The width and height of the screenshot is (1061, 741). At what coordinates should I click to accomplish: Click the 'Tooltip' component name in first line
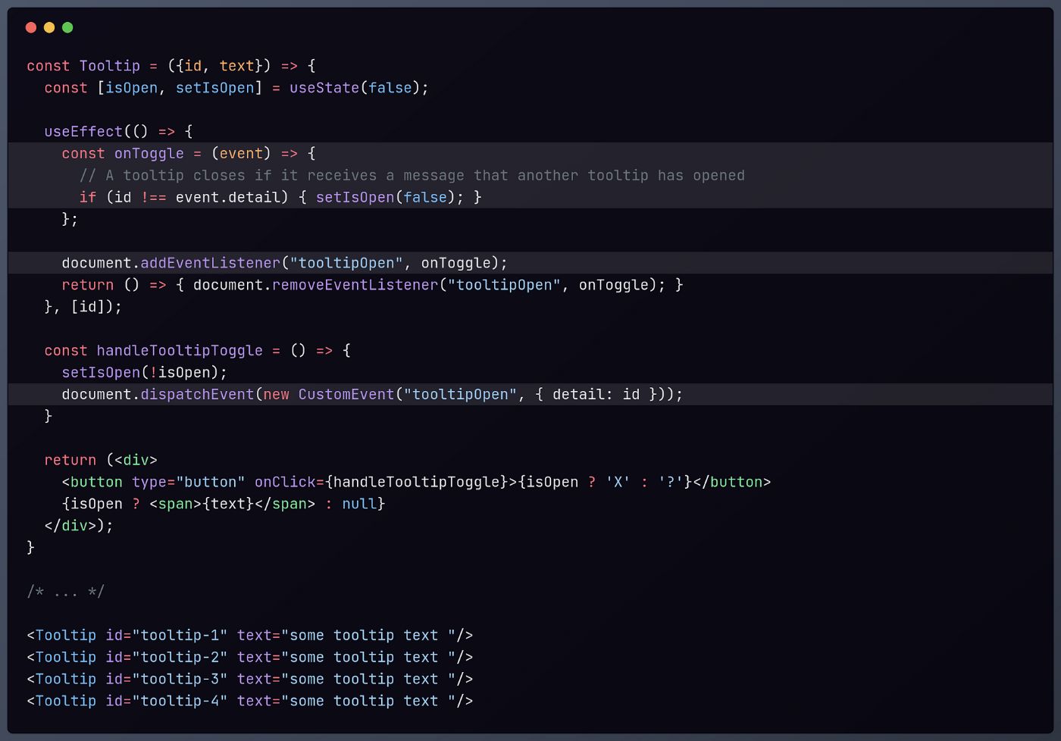(110, 66)
